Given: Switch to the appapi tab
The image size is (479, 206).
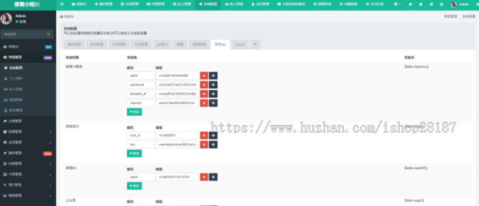Looking at the screenshot, I should [240, 44].
